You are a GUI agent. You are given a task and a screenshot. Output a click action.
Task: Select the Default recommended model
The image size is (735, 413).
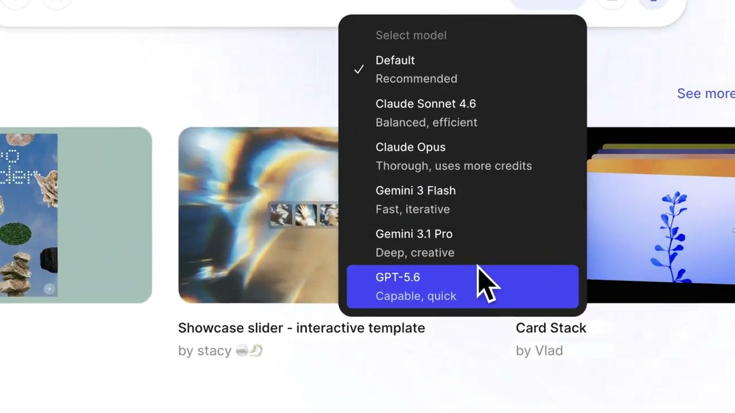click(462, 69)
